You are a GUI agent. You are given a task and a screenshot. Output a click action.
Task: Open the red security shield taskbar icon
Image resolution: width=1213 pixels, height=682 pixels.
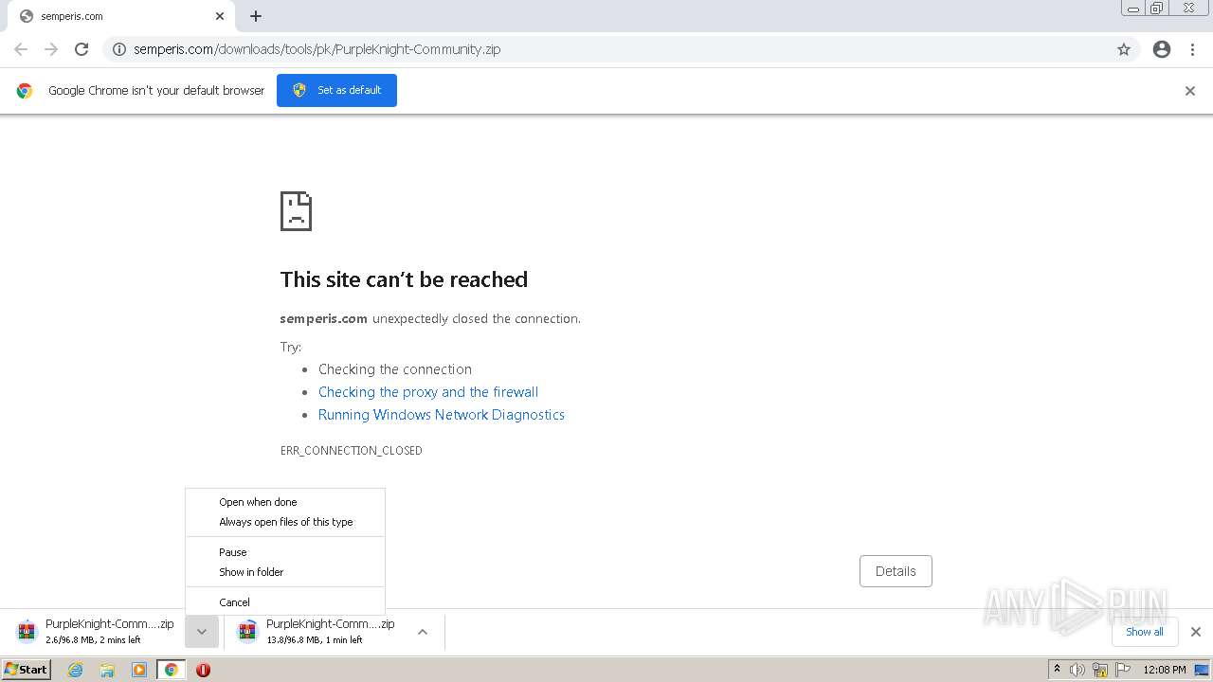coord(203,670)
